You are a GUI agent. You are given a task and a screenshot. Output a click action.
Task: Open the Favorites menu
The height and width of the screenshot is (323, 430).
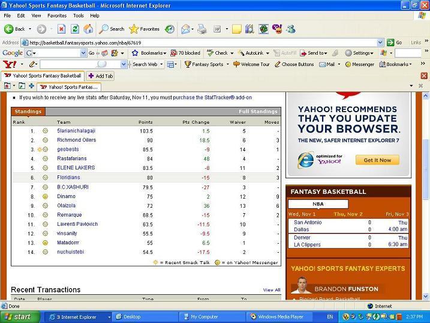[x=57, y=16]
